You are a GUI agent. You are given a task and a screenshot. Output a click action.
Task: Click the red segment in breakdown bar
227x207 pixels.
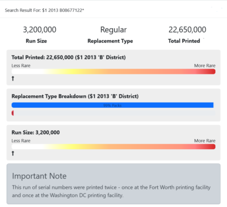coord(12,113)
